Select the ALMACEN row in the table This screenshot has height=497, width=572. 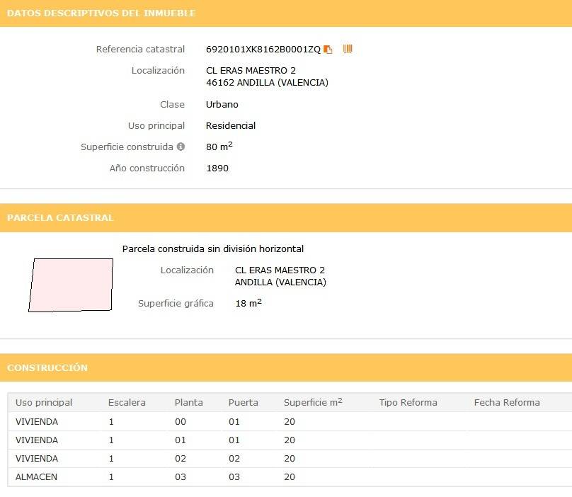tap(290, 477)
